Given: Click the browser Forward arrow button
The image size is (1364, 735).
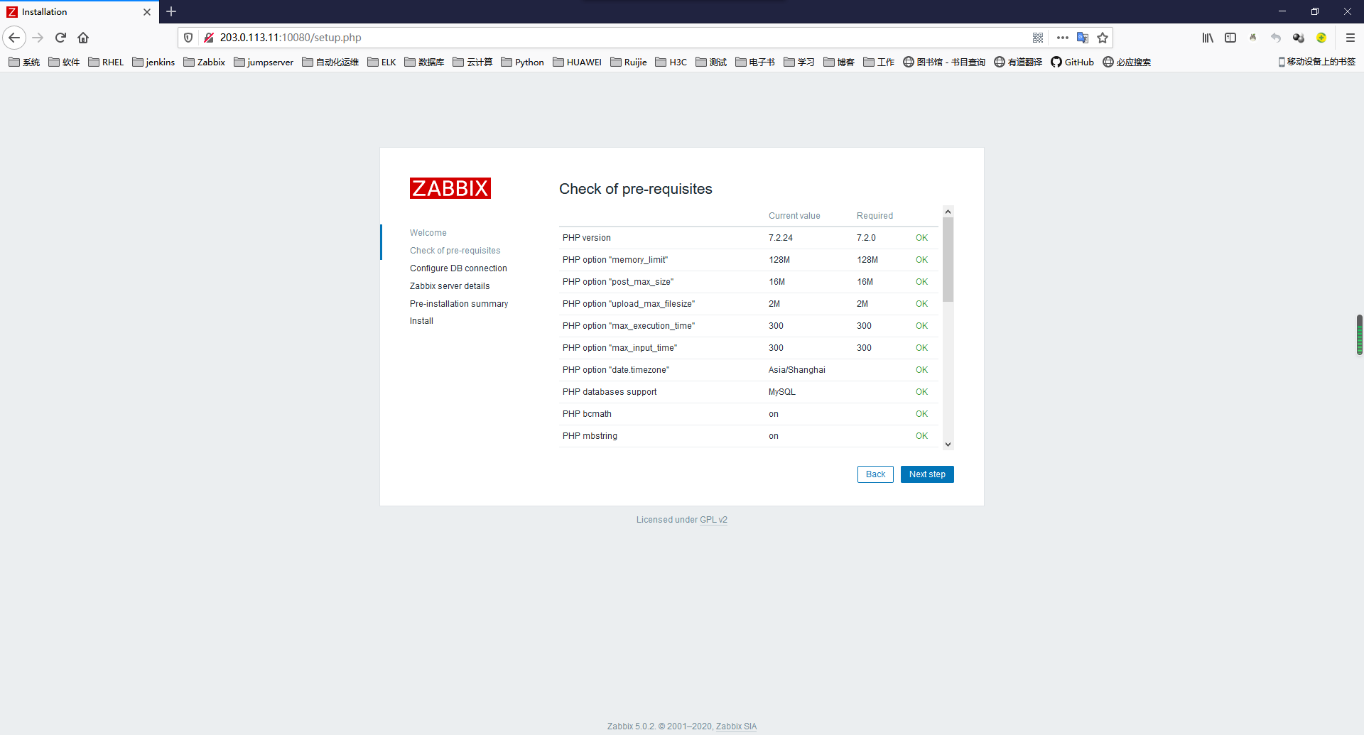Looking at the screenshot, I should click(38, 38).
